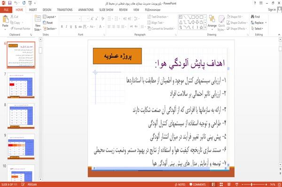Open the Shape Outline dropdown

(x=237, y=23)
